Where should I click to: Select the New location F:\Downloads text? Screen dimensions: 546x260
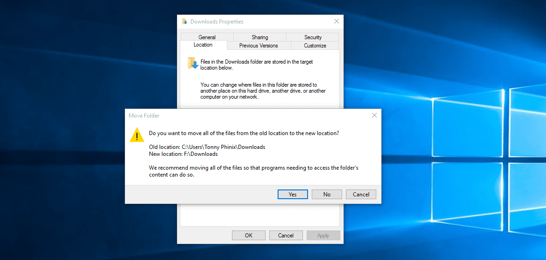[183, 154]
